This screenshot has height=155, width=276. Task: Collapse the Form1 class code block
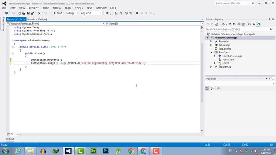13,47
